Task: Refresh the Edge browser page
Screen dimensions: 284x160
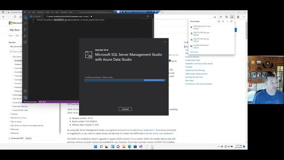Action: coord(15,17)
